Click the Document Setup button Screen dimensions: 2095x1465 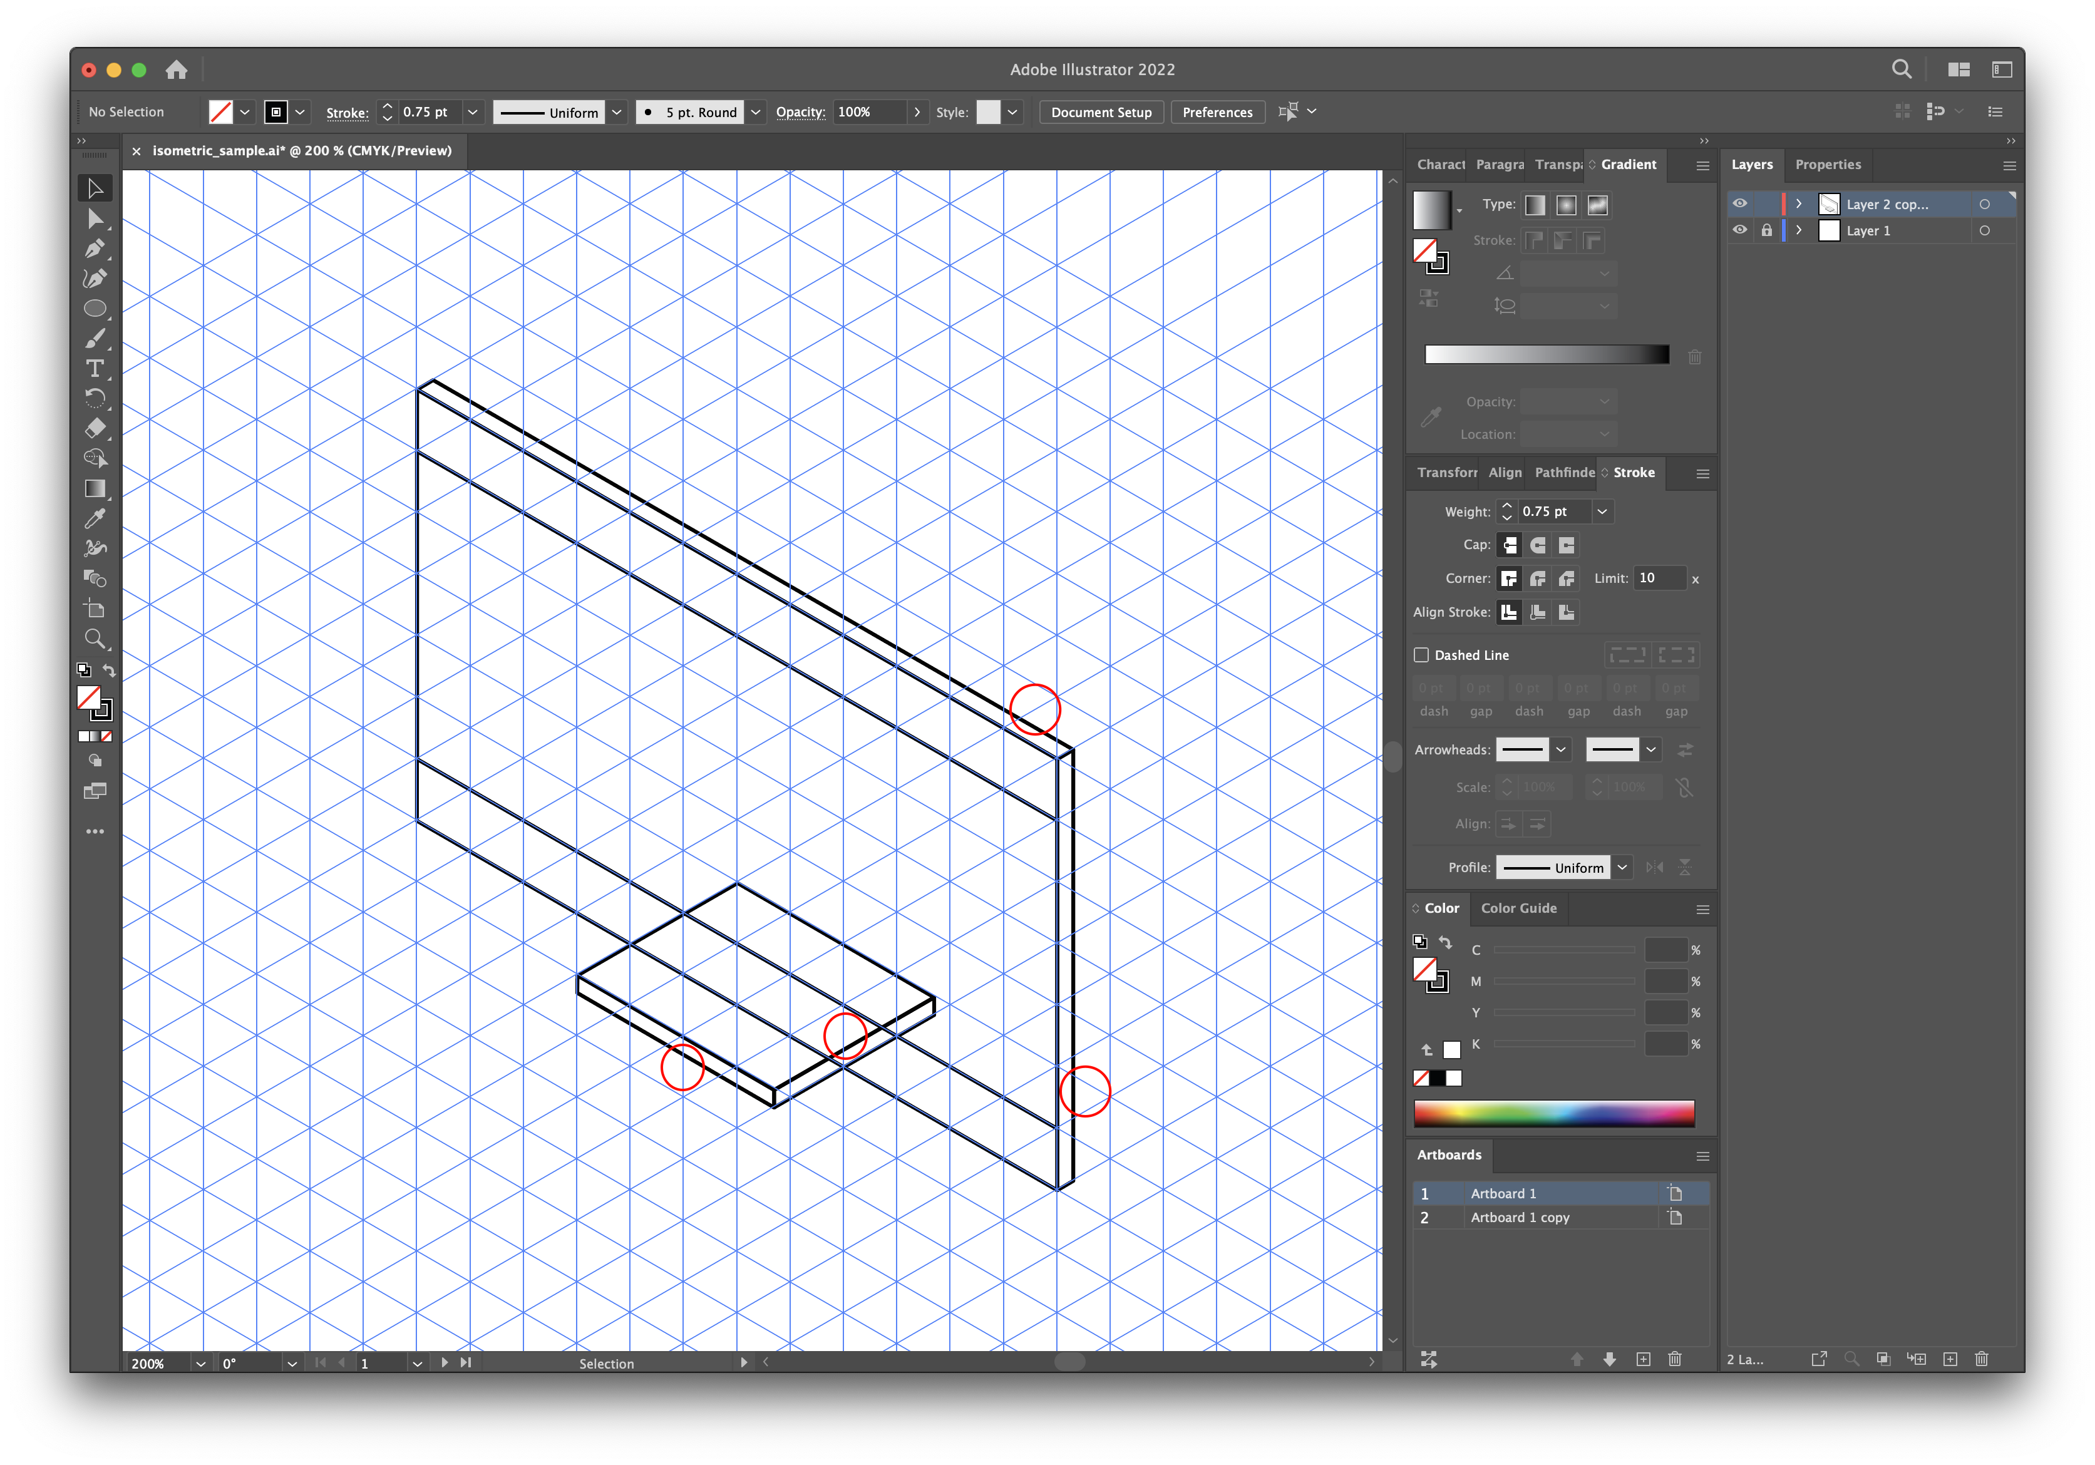(1101, 112)
